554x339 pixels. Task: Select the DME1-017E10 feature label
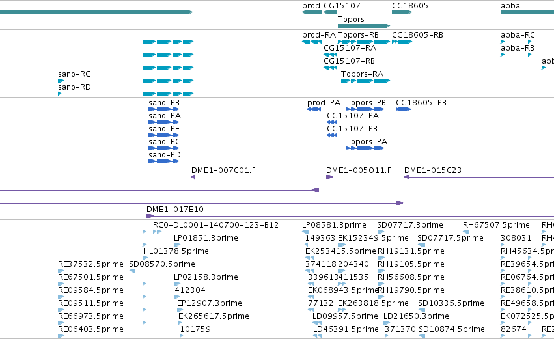click(175, 210)
